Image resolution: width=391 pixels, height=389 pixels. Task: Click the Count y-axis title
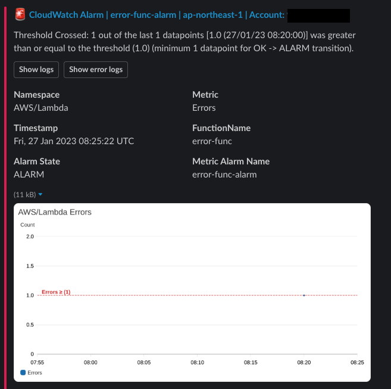point(27,225)
